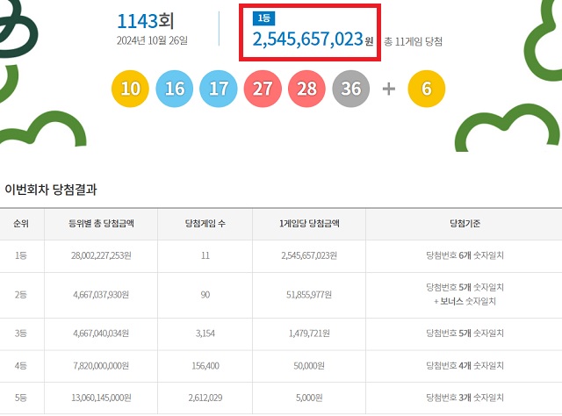The image size is (562, 416).
Task: Click the yellow number 10 ball
Action: [x=130, y=89]
